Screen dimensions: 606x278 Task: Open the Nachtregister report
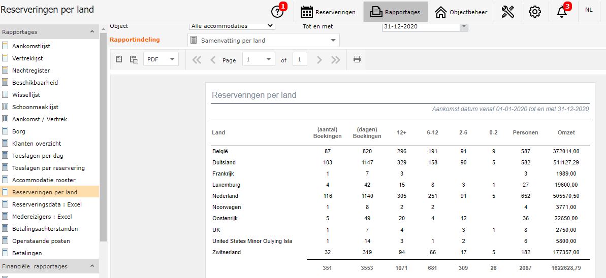pos(31,71)
